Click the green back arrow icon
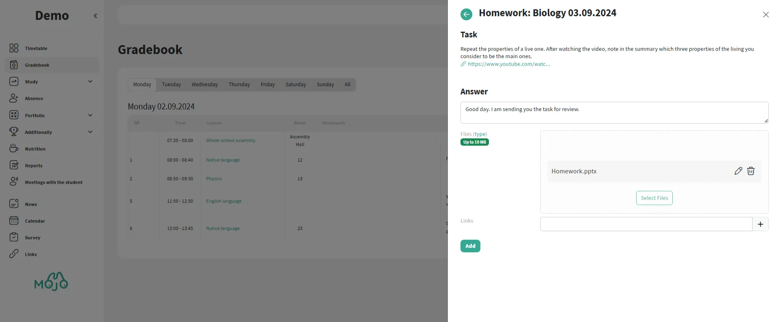The image size is (781, 322). tap(466, 14)
